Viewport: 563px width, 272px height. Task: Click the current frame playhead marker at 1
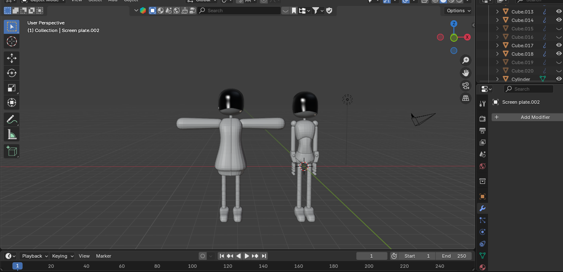[x=17, y=266]
